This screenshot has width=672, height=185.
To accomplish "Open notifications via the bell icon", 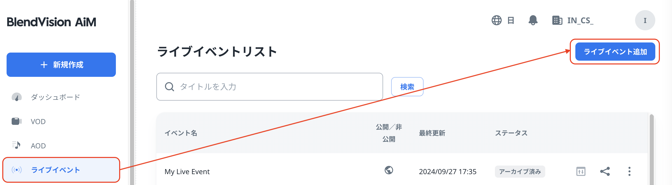I will tap(533, 21).
